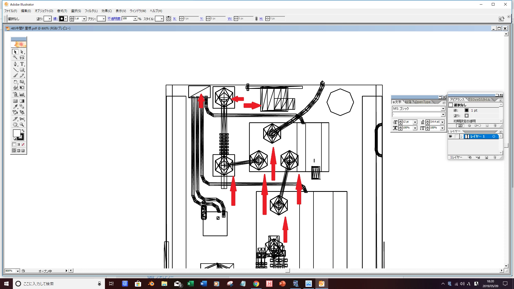This screenshot has height=289, width=514.
Task: Select the Type tool
Action: (22, 64)
